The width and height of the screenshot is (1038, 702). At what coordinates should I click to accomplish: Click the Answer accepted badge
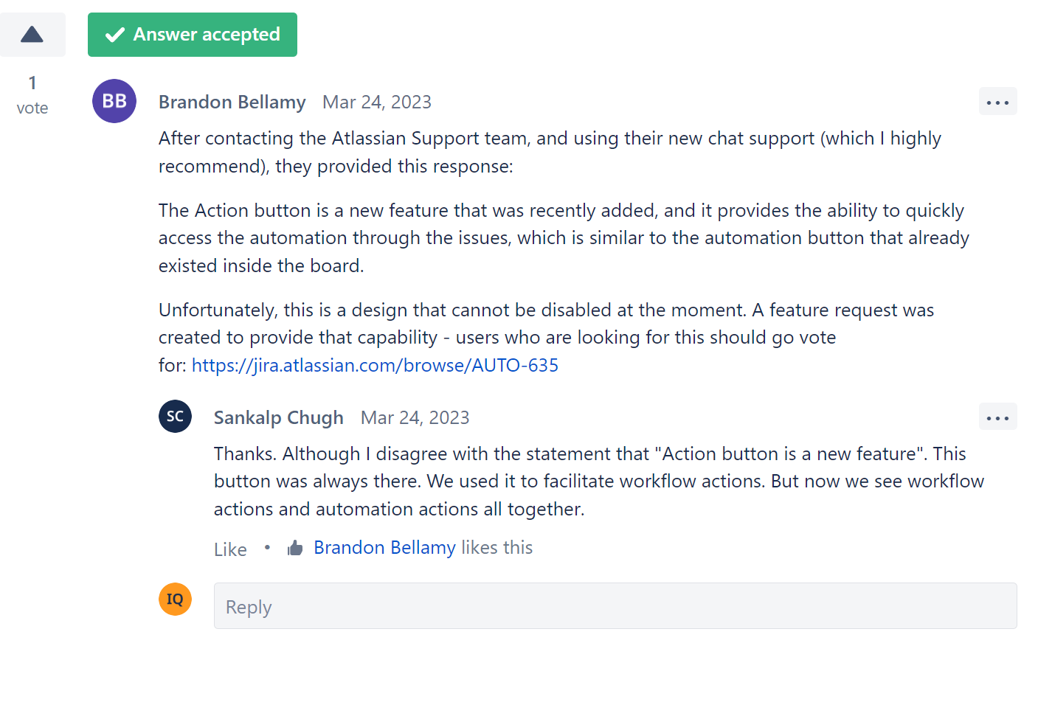pyautogui.click(x=193, y=35)
